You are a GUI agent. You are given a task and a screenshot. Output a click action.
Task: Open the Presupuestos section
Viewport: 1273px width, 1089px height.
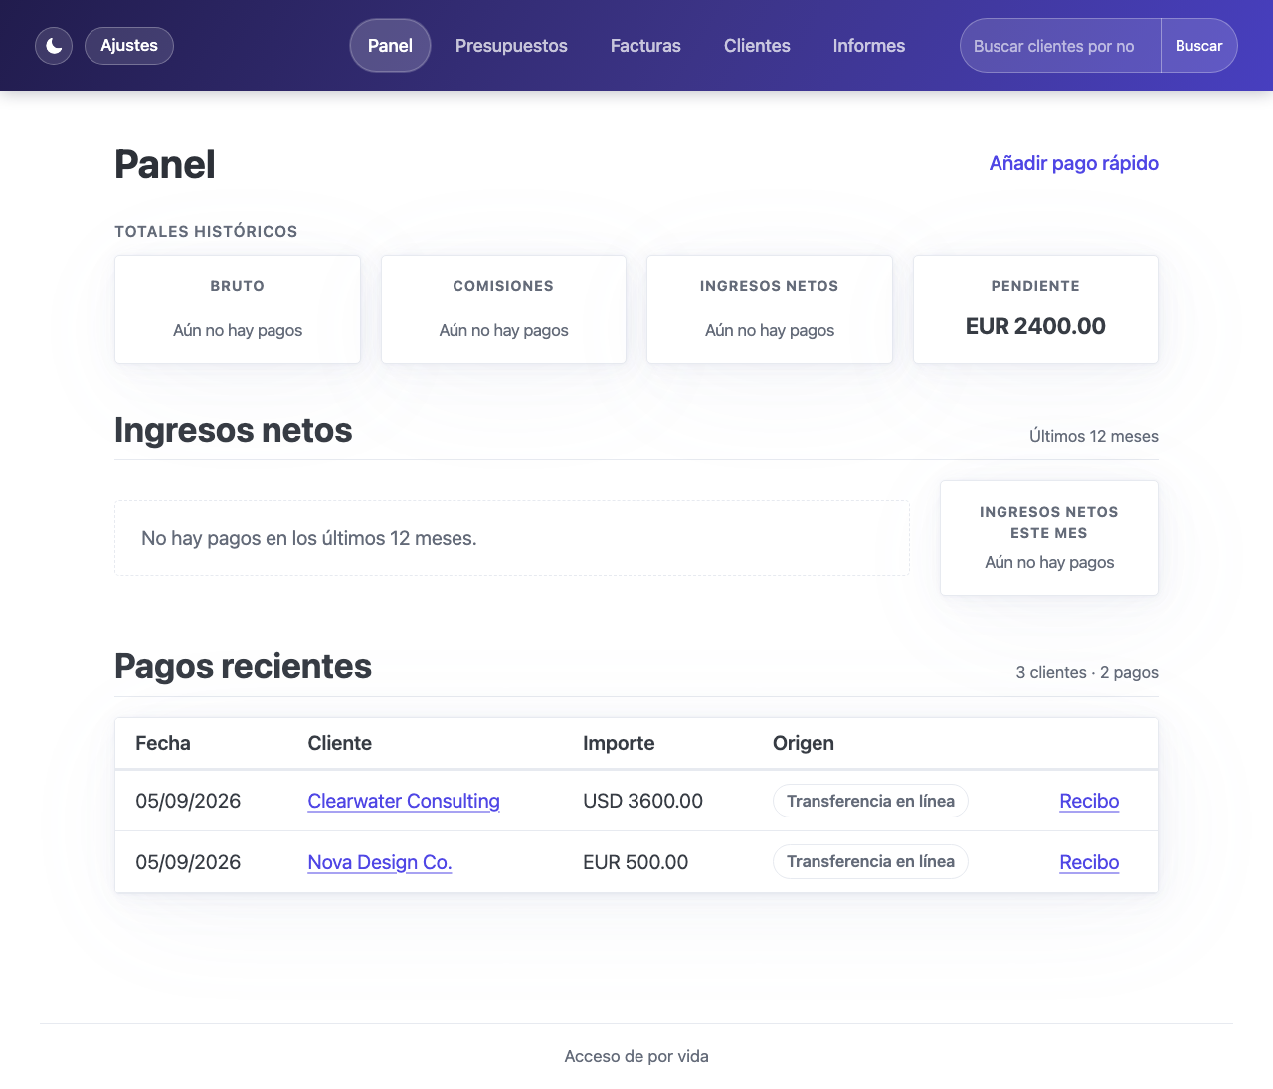(511, 46)
